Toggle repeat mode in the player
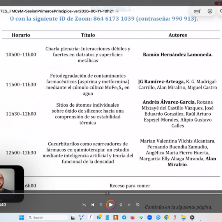Screen dimensions: 222x222 point(138,205)
